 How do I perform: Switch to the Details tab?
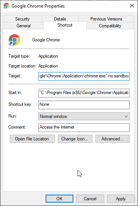point(60,19)
